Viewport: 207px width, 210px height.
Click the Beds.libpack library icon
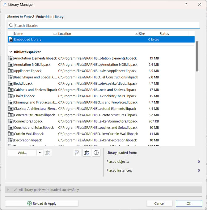coord(11,83)
